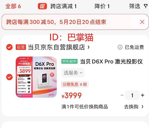Click the 去换购 link
The image size is (149, 128).
(x=131, y=107)
